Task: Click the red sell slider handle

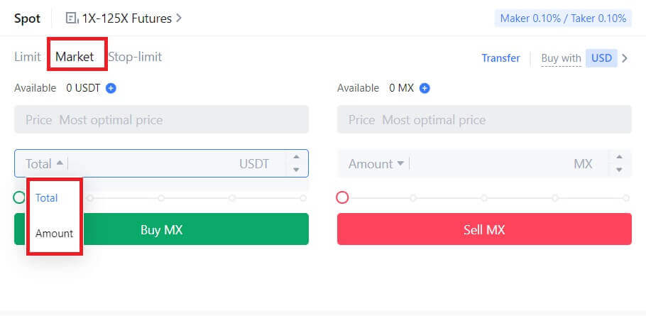Action: click(342, 197)
